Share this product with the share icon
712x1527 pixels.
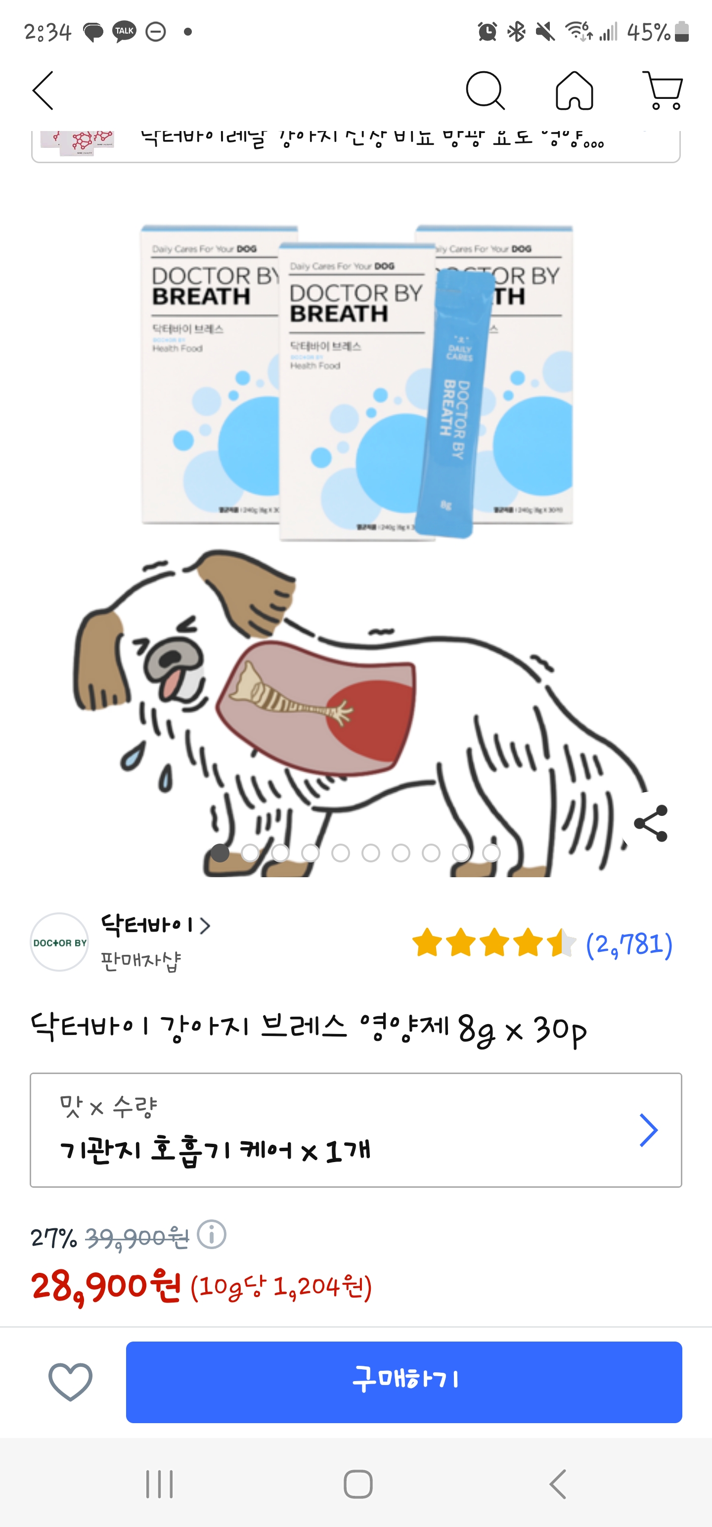tap(651, 823)
